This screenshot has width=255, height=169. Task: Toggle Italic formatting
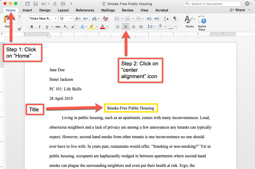(x=39, y=27)
